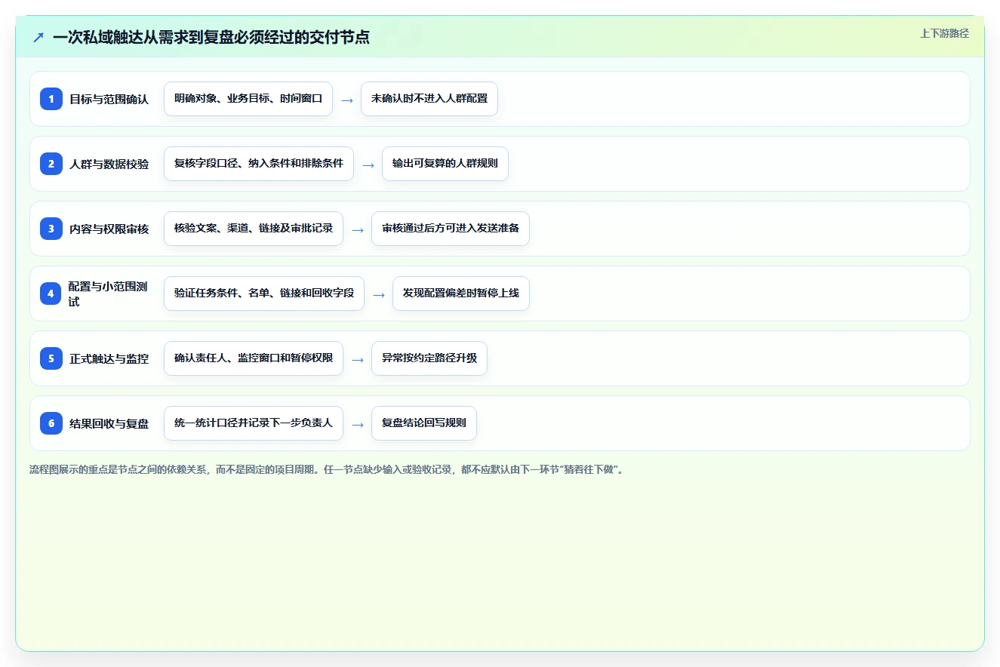The width and height of the screenshot is (1000, 667).
Task: Click the 上下游路径 label in the header
Action: [x=944, y=33]
